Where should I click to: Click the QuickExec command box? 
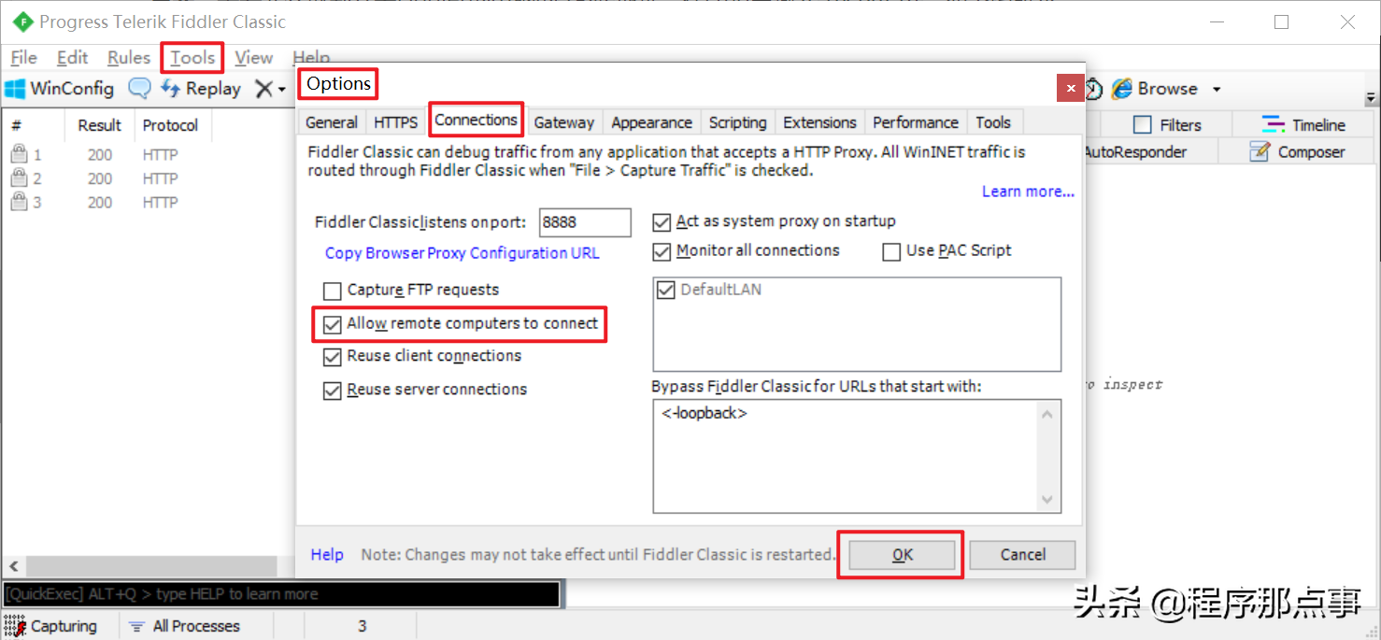pyautogui.click(x=281, y=594)
